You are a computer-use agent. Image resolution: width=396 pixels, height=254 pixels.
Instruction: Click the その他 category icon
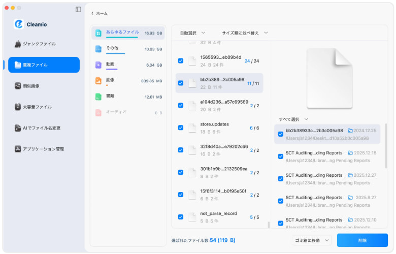98,49
